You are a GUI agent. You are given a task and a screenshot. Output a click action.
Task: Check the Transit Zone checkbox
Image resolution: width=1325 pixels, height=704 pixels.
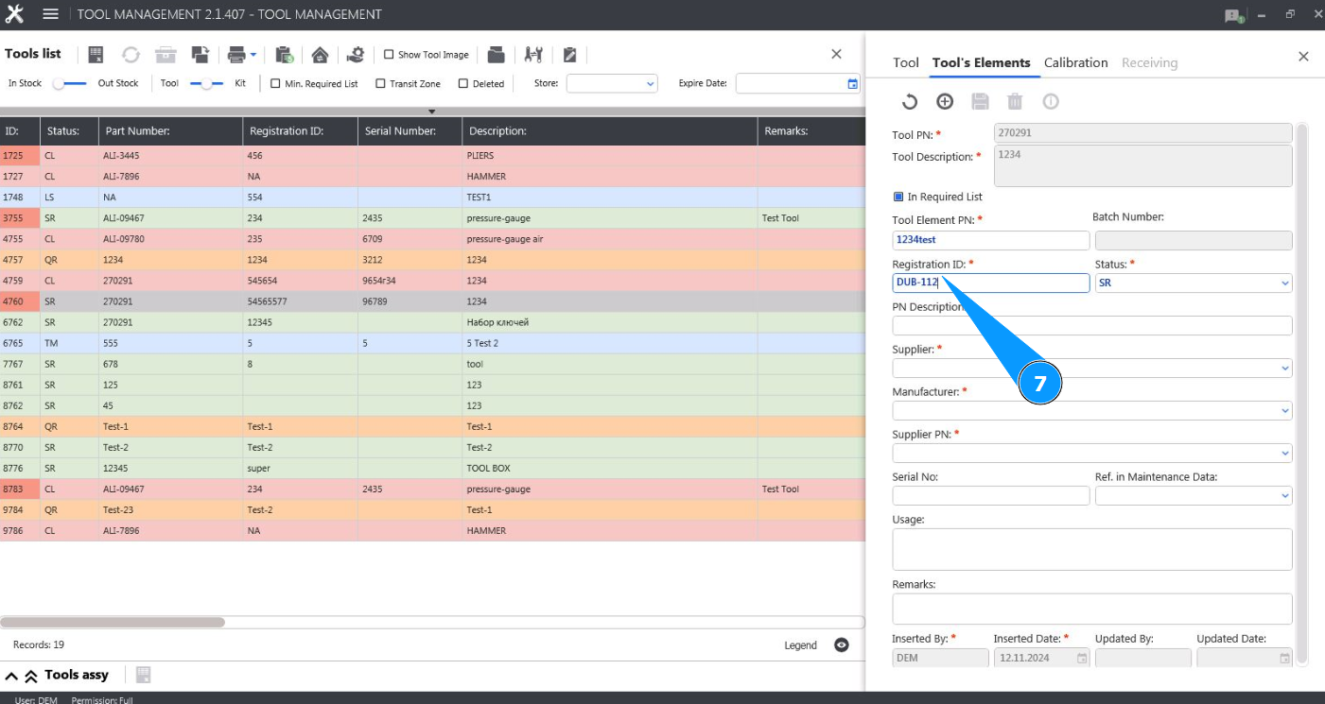380,84
